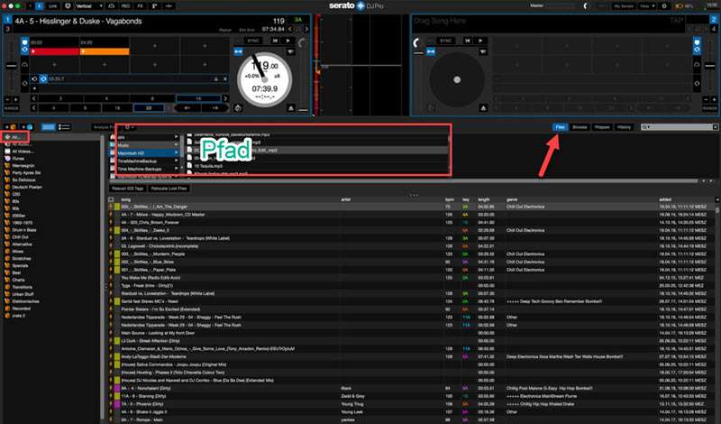Open the Drum n Bass crate

24,230
